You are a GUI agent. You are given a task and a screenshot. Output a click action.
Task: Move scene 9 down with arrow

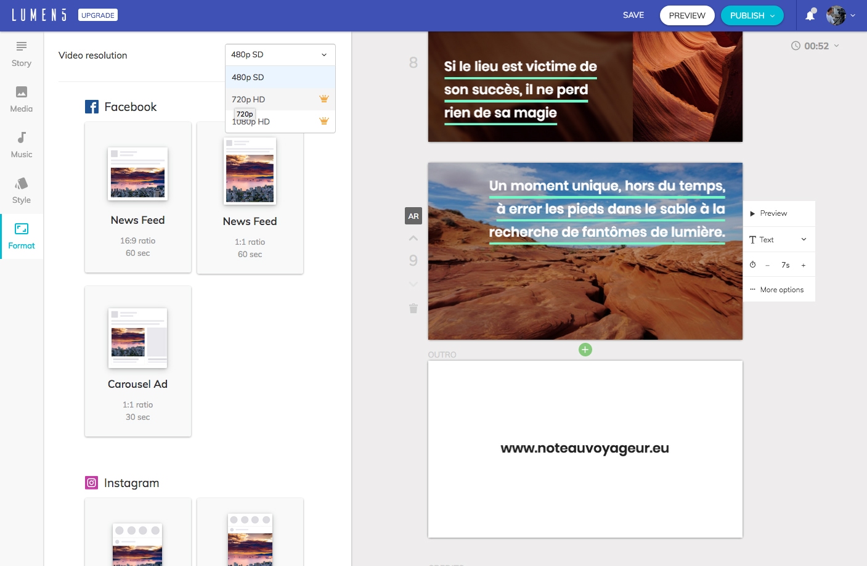point(413,284)
